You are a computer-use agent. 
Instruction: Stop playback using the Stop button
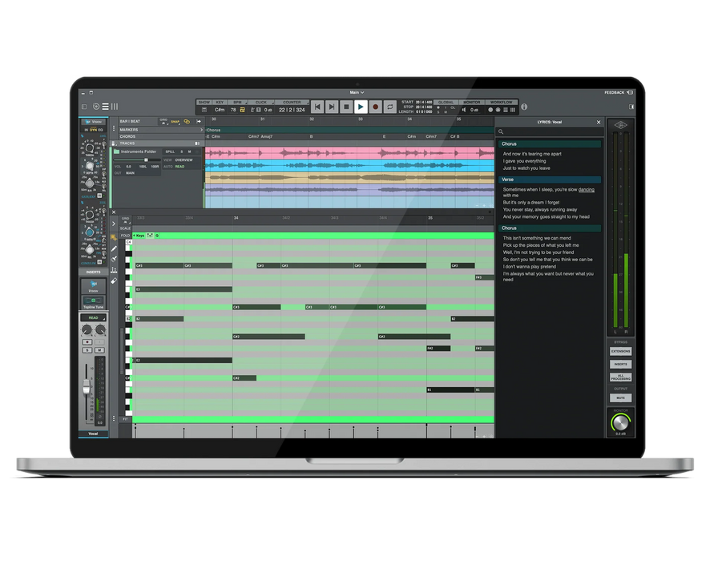coord(346,107)
